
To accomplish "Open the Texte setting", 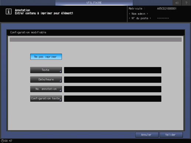I will pos(46,70).
